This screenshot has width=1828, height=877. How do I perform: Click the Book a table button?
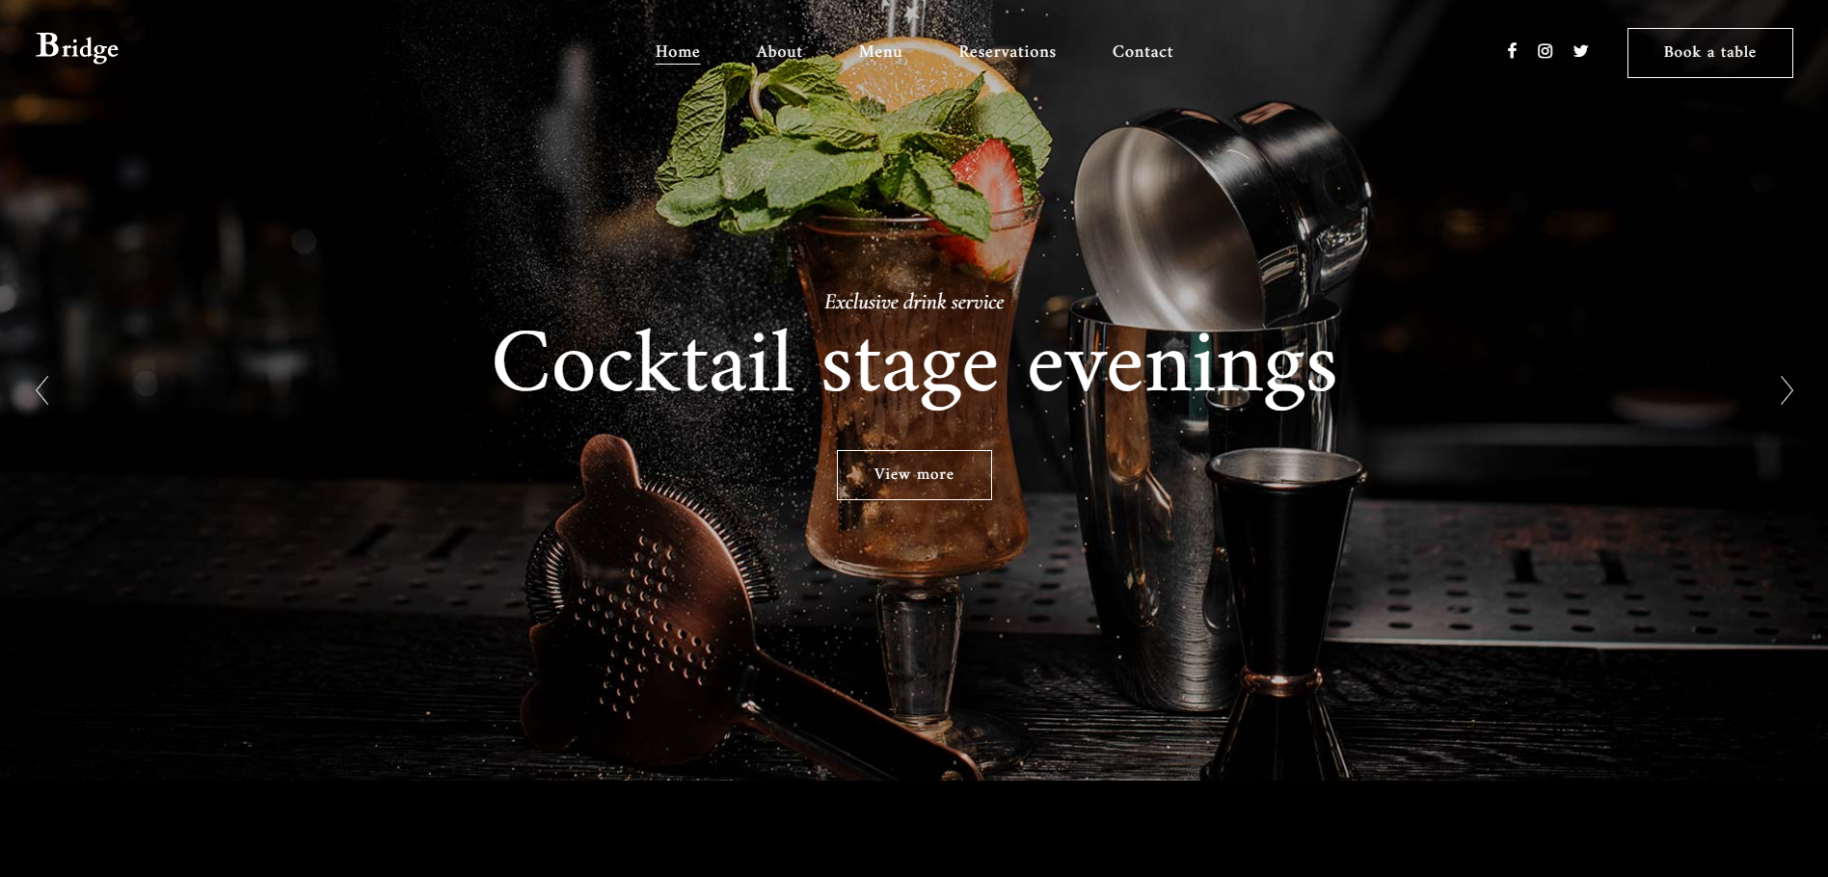click(x=1710, y=53)
